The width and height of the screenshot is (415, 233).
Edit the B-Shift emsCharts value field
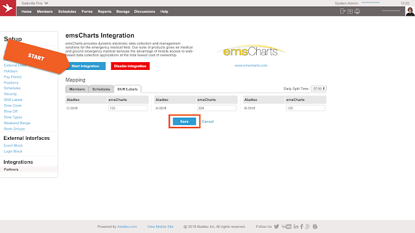click(305, 108)
